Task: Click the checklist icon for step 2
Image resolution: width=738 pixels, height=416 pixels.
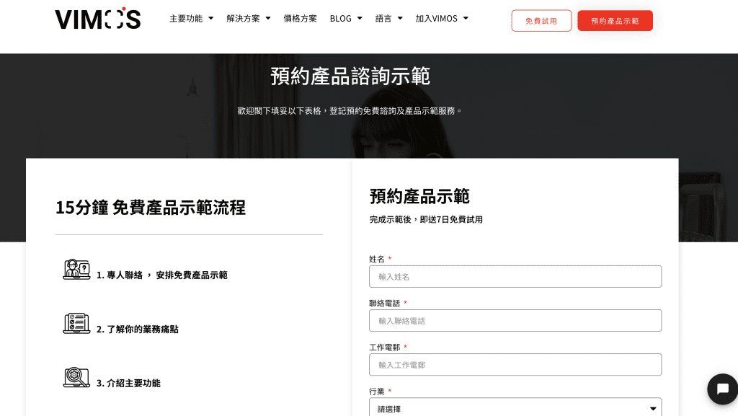Action: (76, 324)
